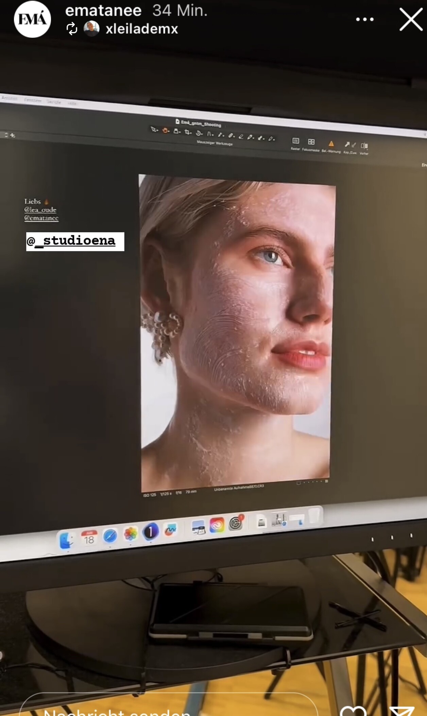The height and width of the screenshot is (716, 427).
Task: Tap the @_studioena mention sticker
Action: (75, 241)
